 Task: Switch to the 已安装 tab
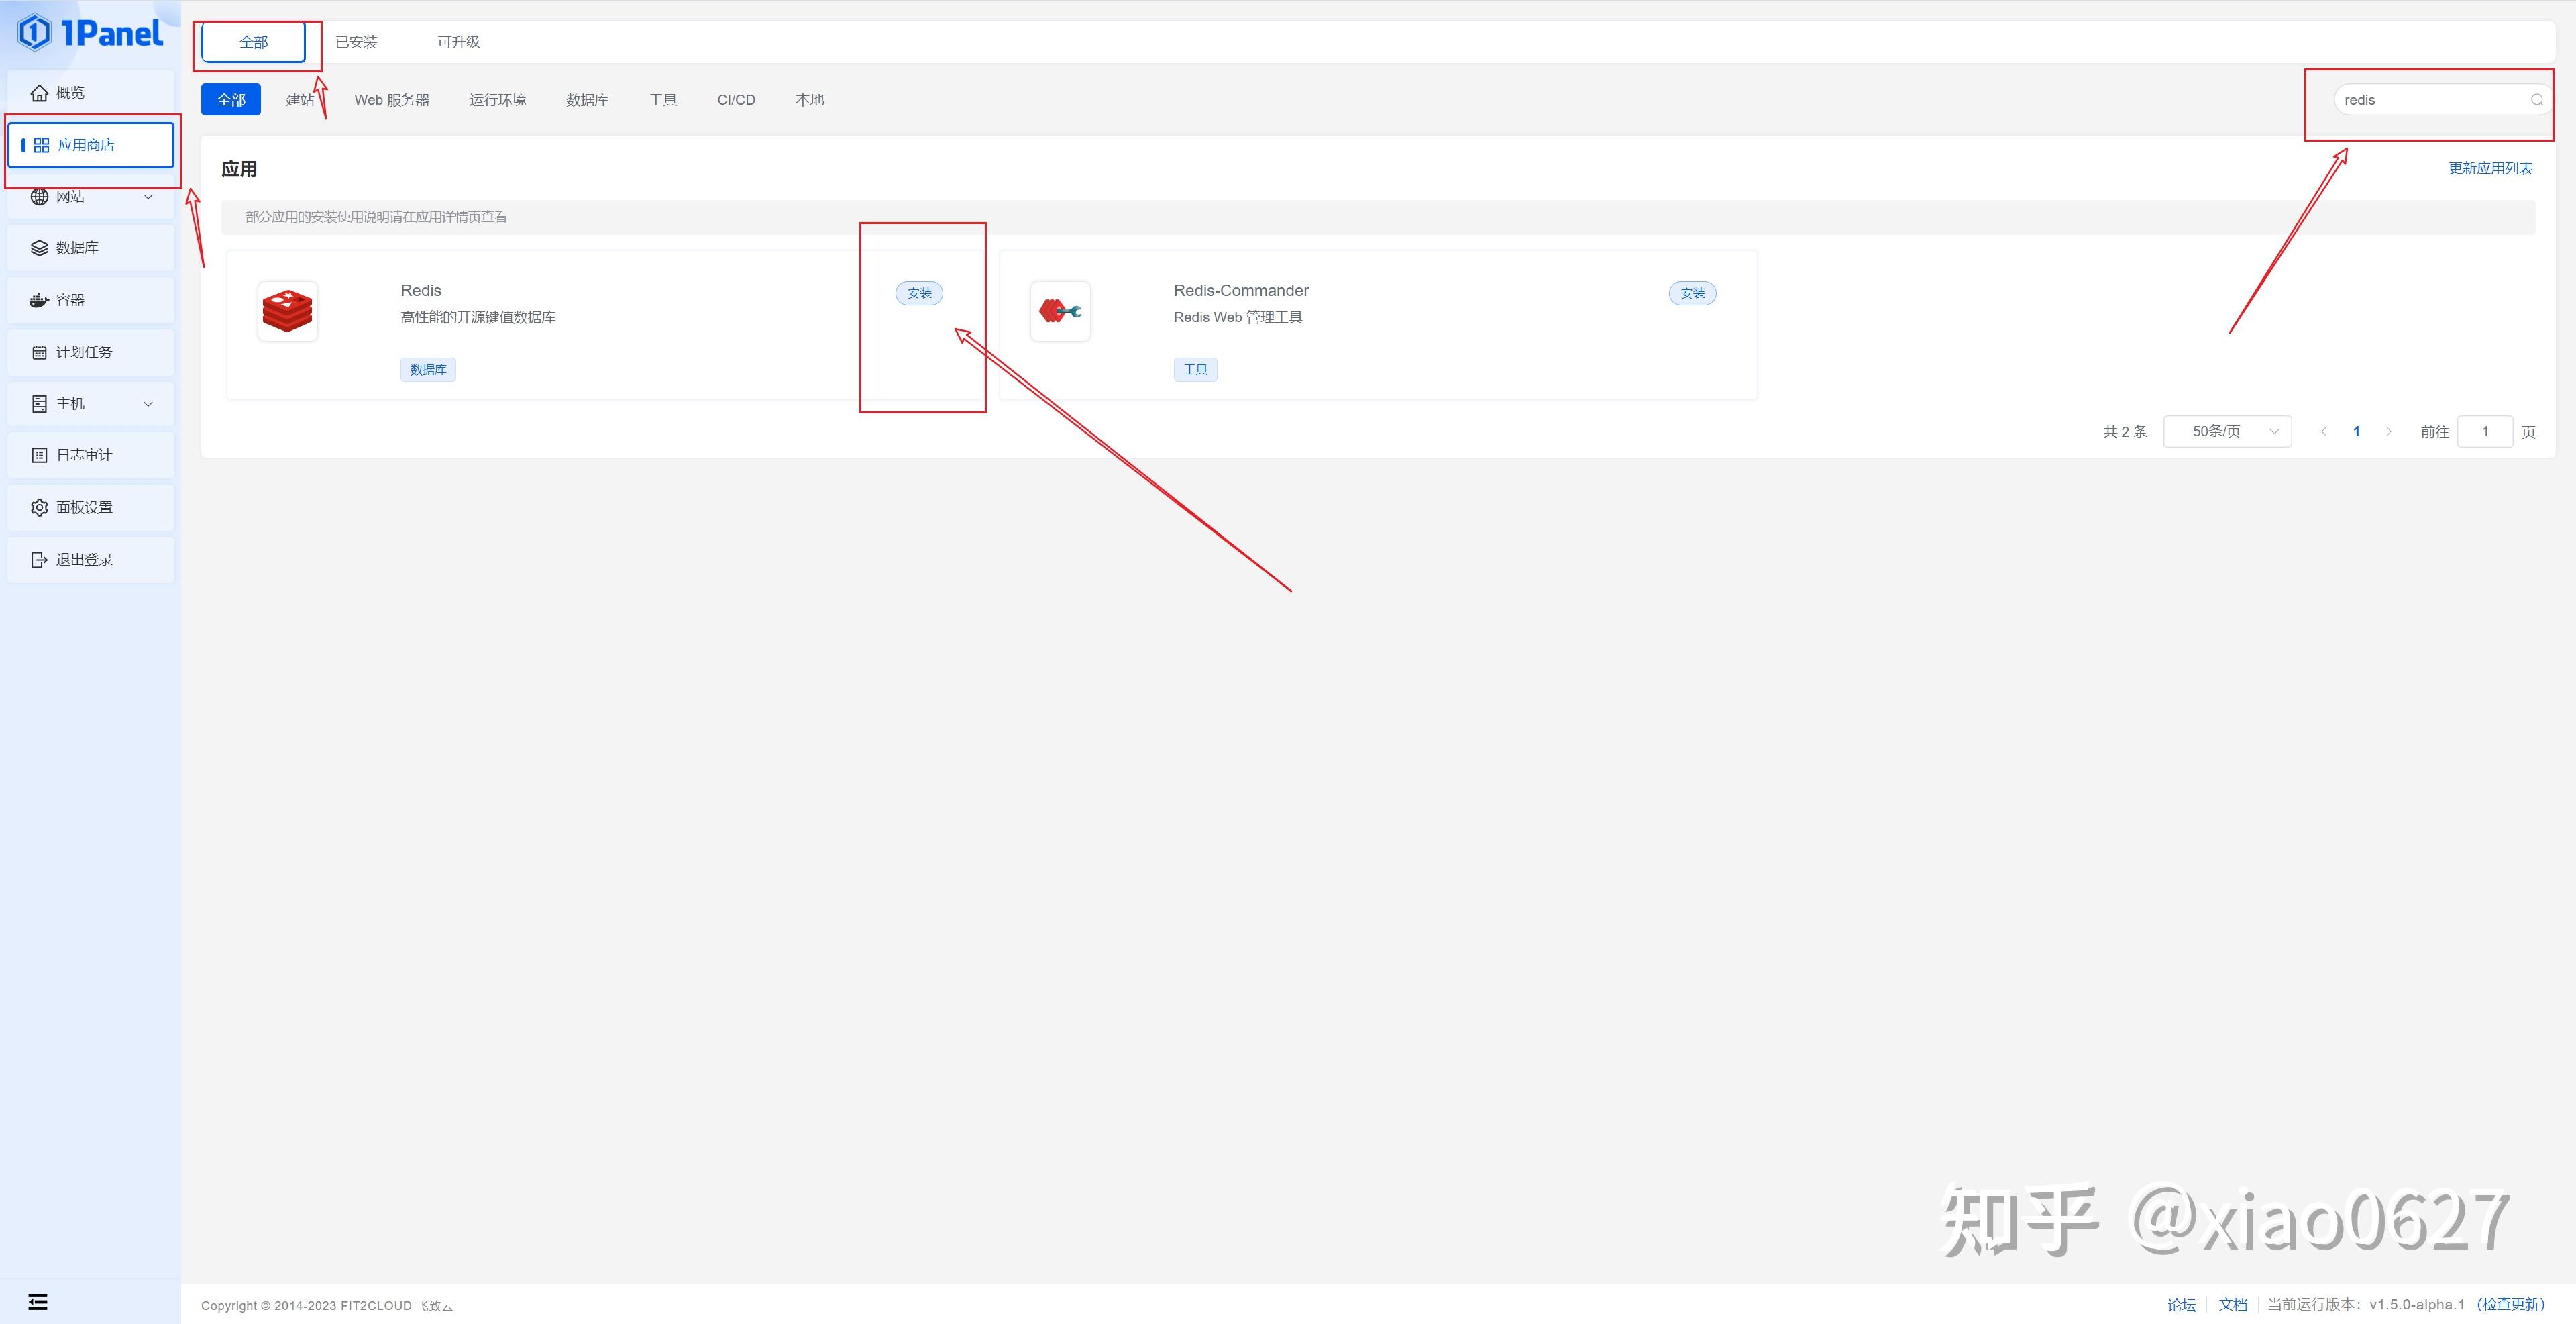click(356, 42)
